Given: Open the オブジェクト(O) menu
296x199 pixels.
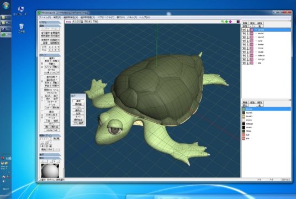Looking at the screenshot, I should [x=105, y=17].
